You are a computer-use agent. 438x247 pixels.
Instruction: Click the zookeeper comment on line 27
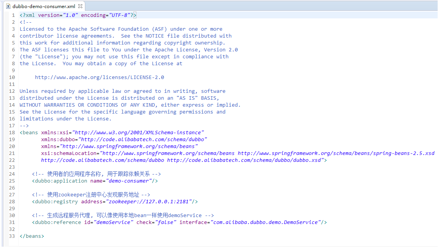click(91, 194)
